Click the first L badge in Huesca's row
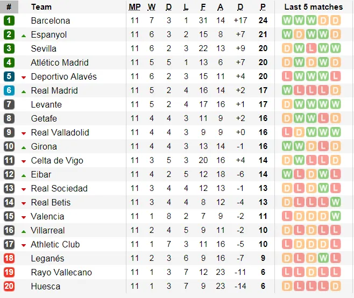 pos(299,286)
